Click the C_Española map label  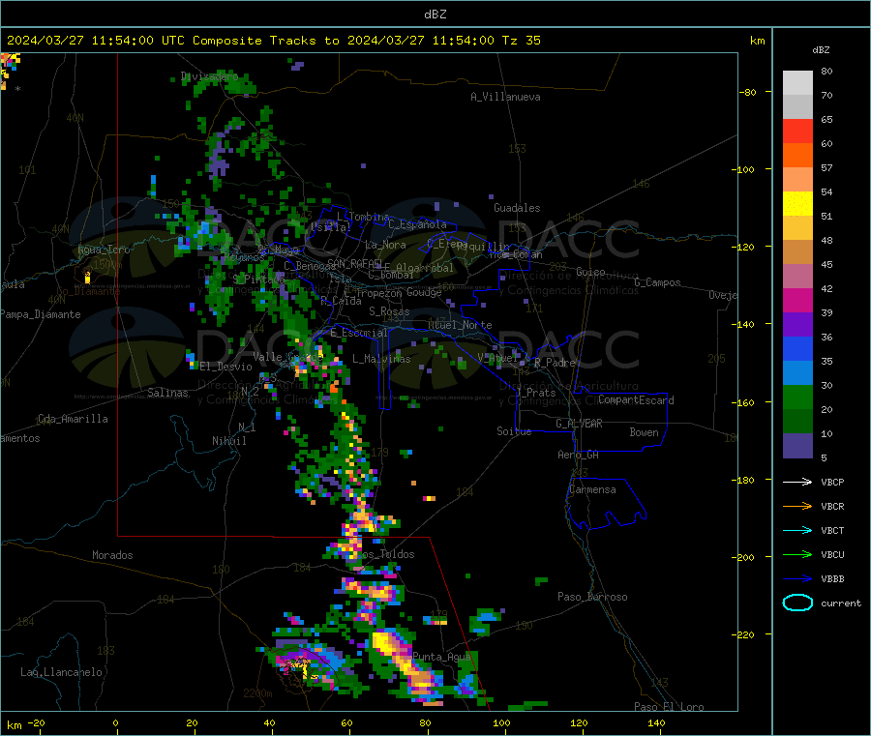418,224
